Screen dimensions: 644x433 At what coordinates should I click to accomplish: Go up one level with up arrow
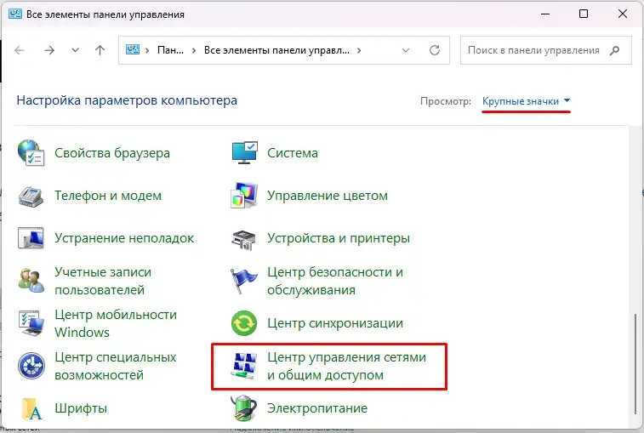(x=100, y=50)
